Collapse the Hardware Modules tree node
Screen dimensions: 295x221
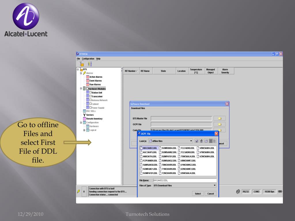pyautogui.click(x=81, y=89)
